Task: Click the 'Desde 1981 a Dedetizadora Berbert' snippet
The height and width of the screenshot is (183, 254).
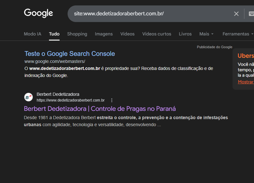Action: 126,121
